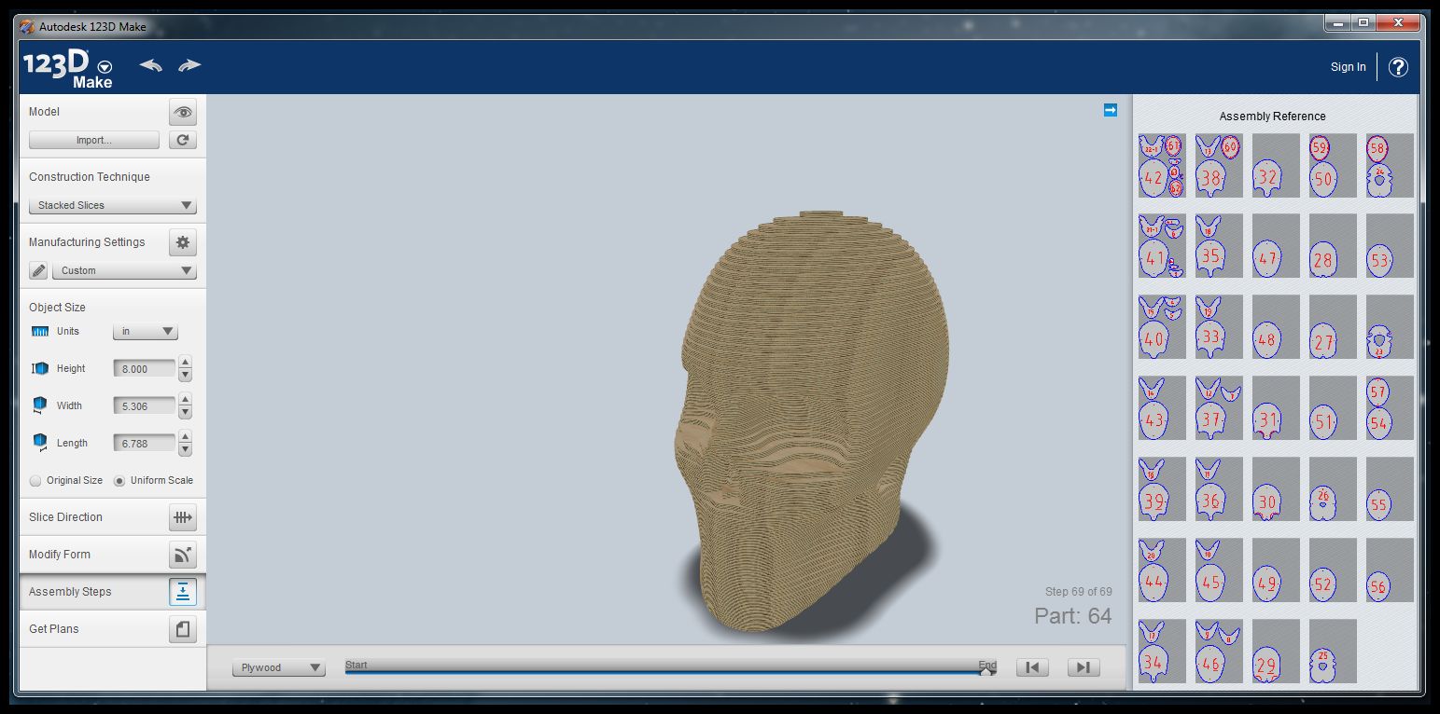
Task: Open Get Plans sheet icon
Action: click(183, 629)
